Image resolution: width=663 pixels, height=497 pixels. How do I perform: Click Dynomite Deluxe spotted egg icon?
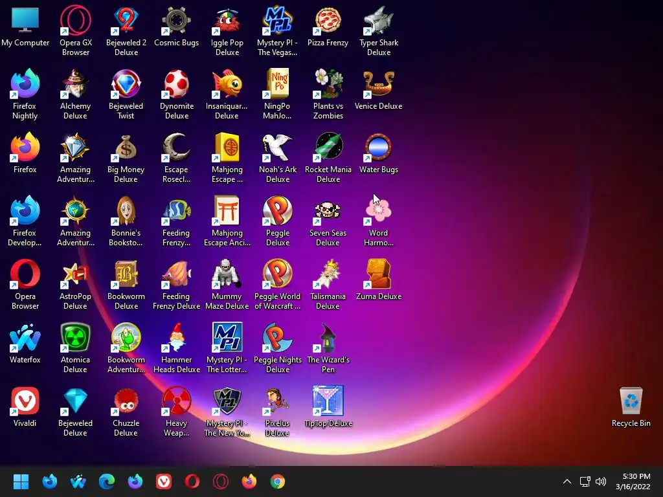point(176,83)
